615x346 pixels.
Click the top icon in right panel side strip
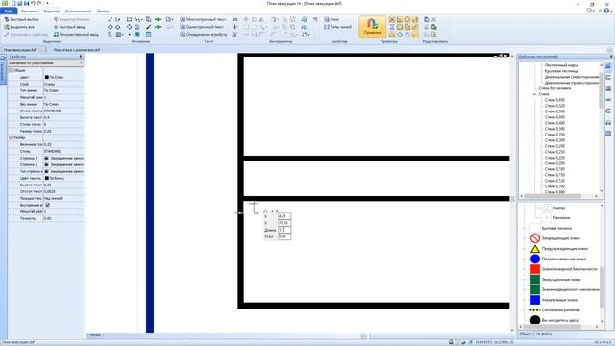(x=608, y=66)
